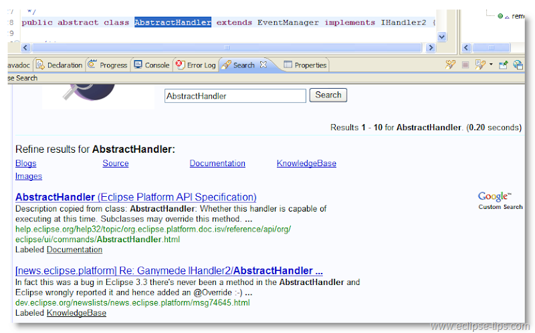Click the Properties tab table icon

coord(288,64)
